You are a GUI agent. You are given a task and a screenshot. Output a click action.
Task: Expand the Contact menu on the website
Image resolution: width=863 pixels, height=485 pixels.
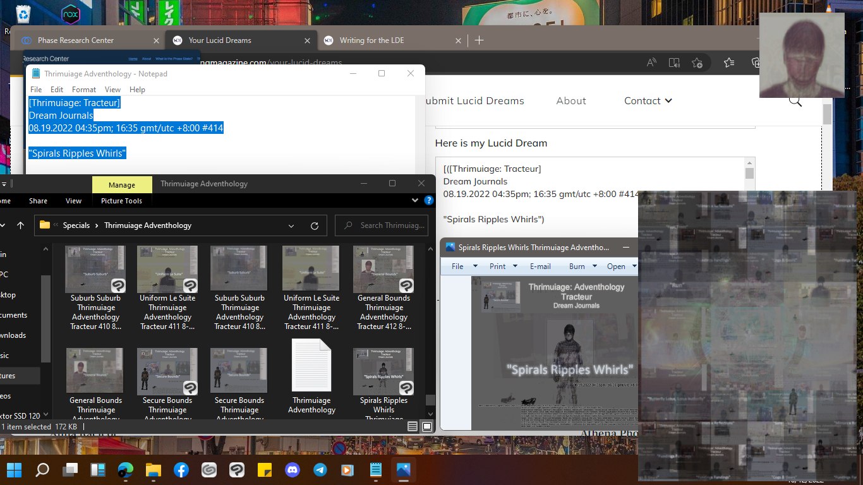(648, 101)
